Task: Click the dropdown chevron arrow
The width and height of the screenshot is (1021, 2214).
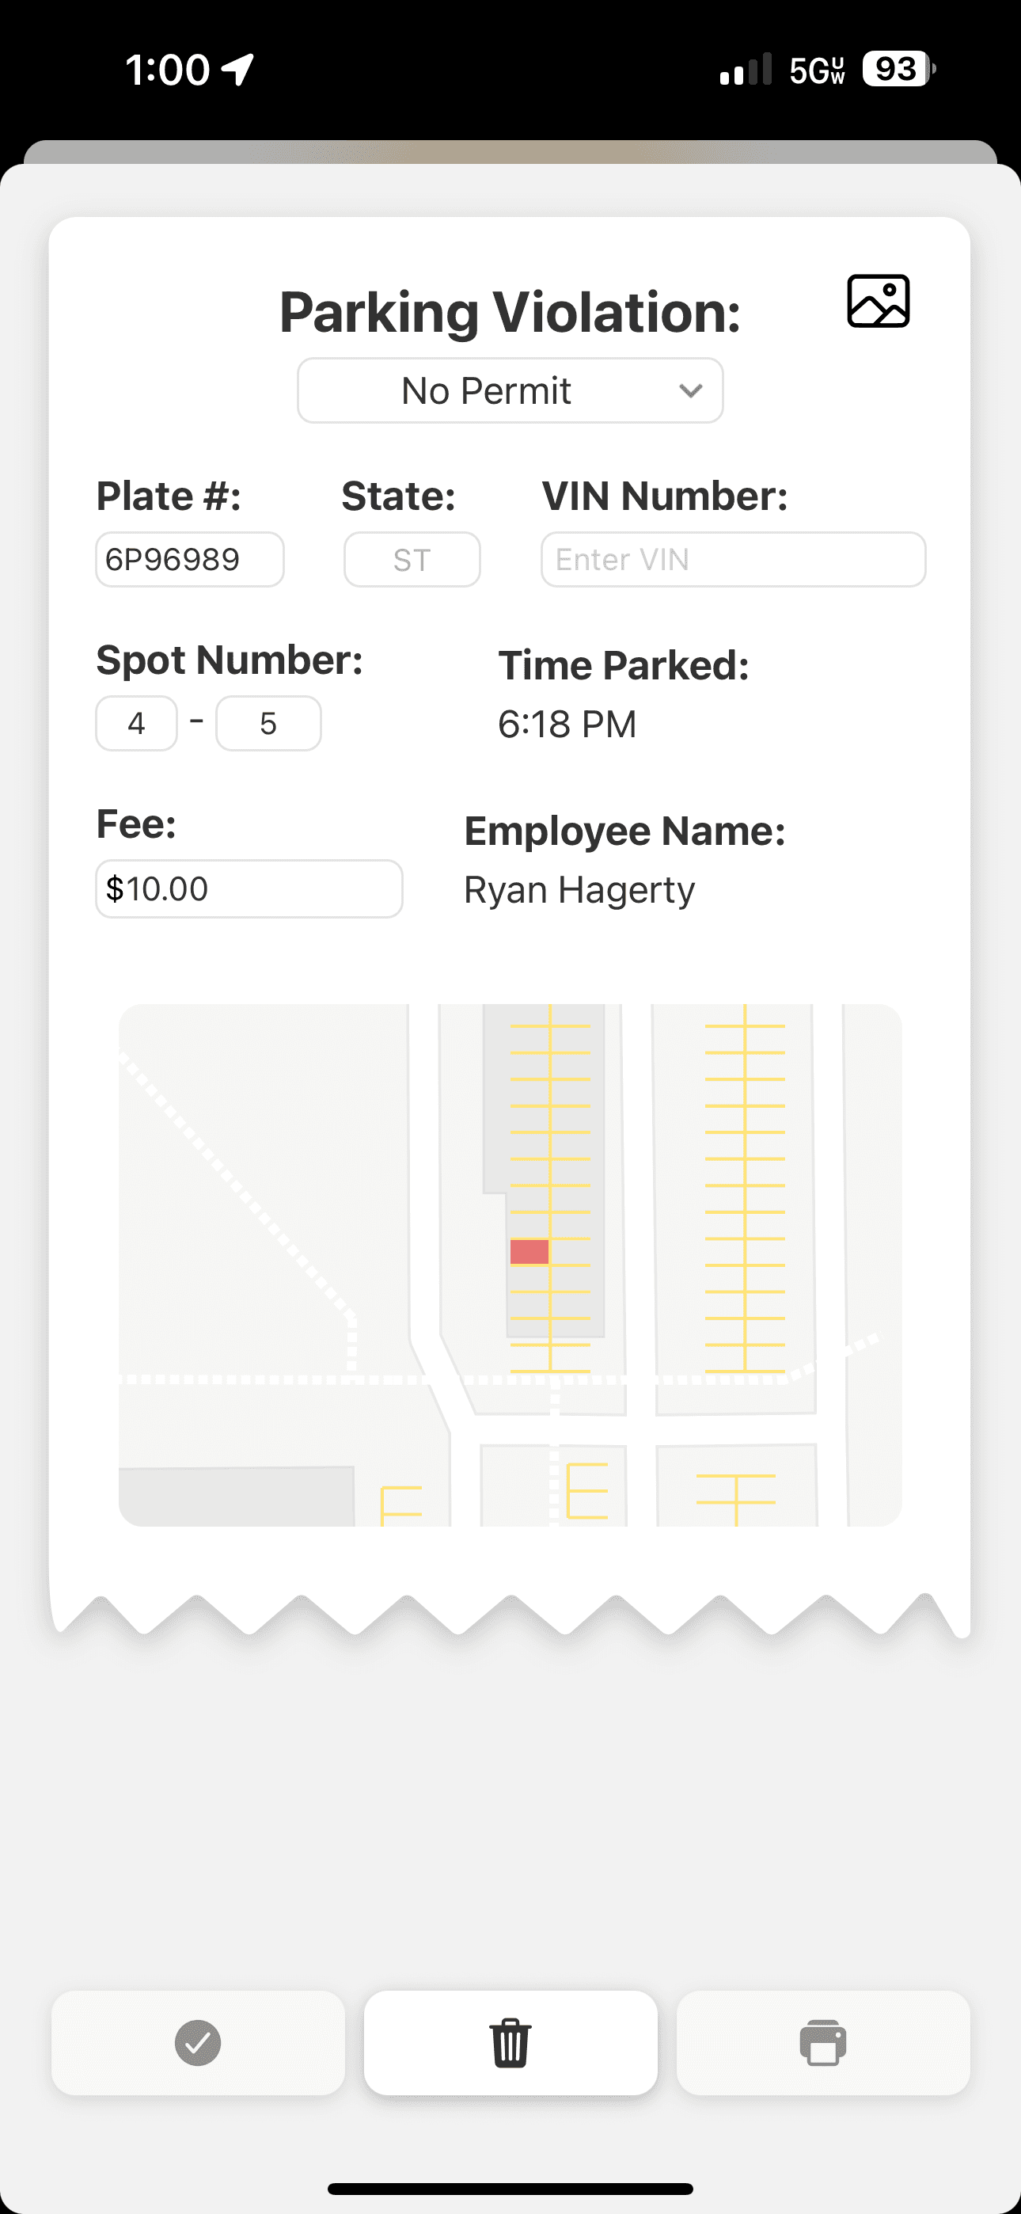Action: pyautogui.click(x=690, y=391)
